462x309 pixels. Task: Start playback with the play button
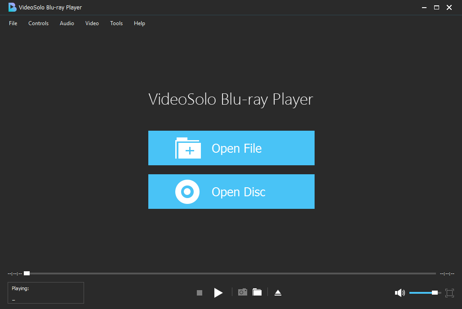point(218,292)
